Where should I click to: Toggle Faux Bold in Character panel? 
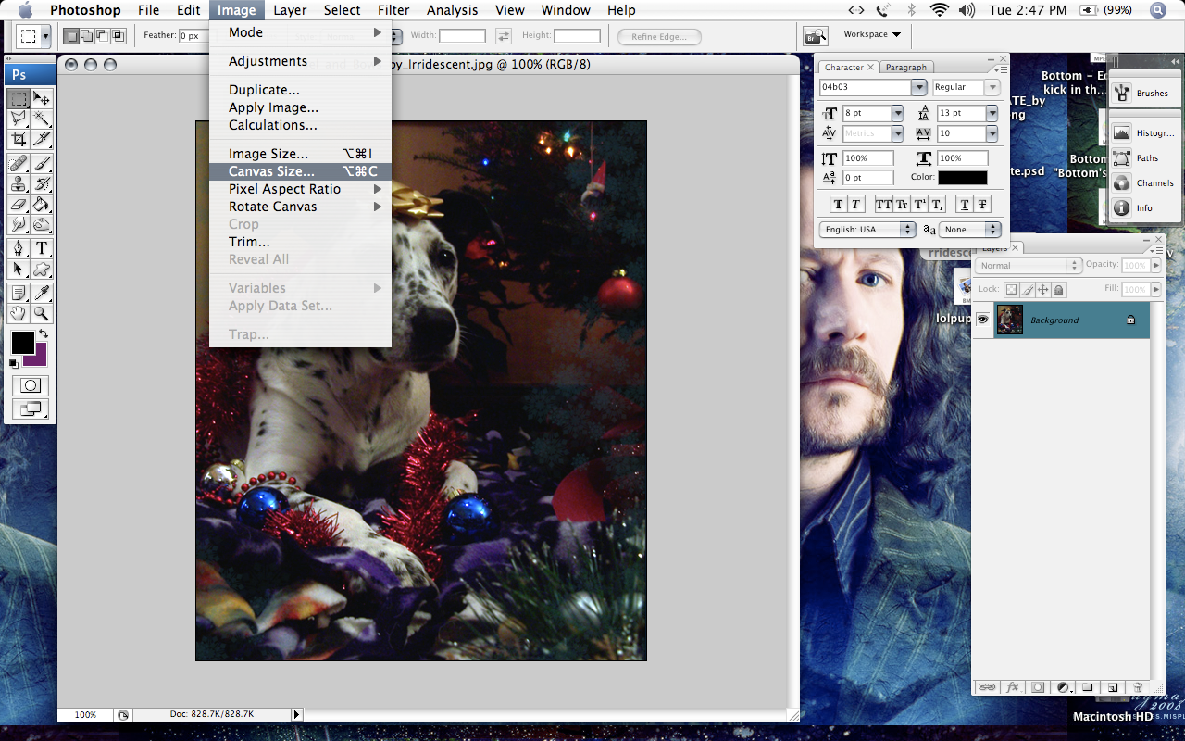pyautogui.click(x=839, y=205)
